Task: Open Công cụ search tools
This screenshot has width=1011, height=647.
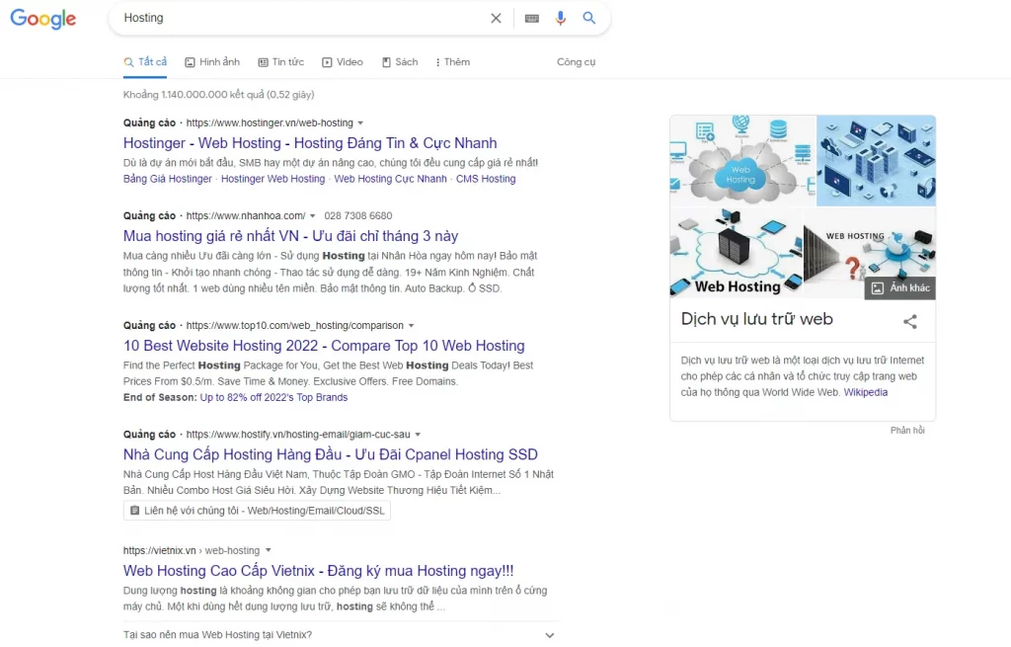Action: (x=576, y=62)
